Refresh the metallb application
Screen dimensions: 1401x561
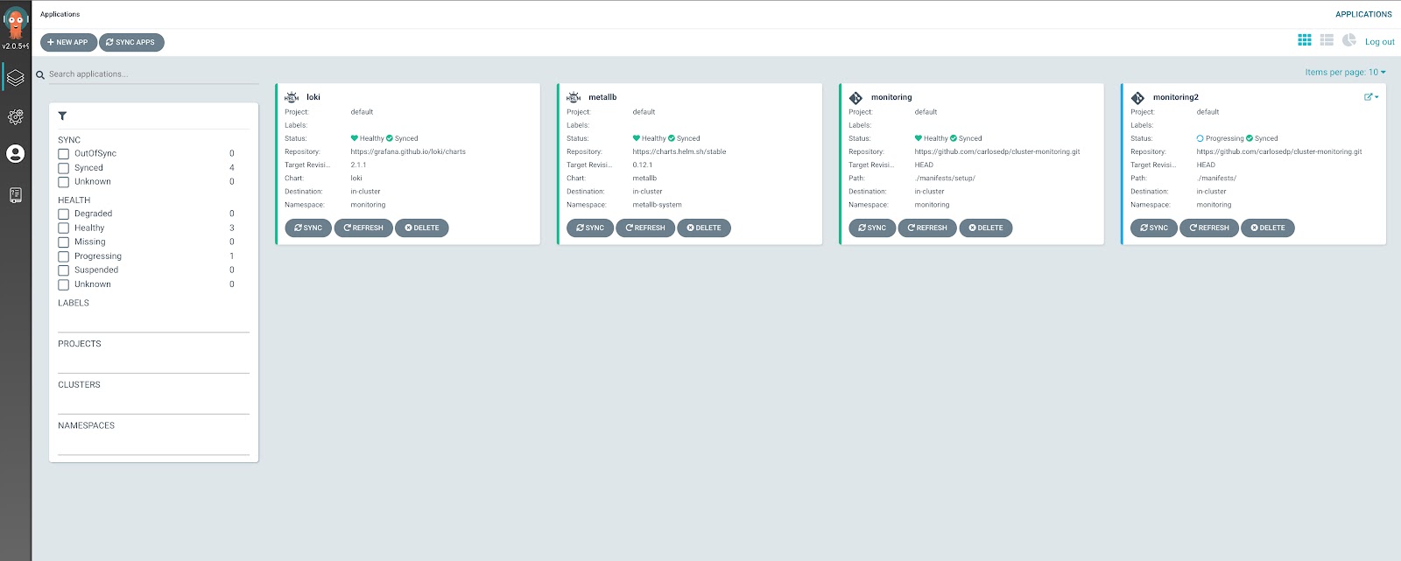point(645,228)
